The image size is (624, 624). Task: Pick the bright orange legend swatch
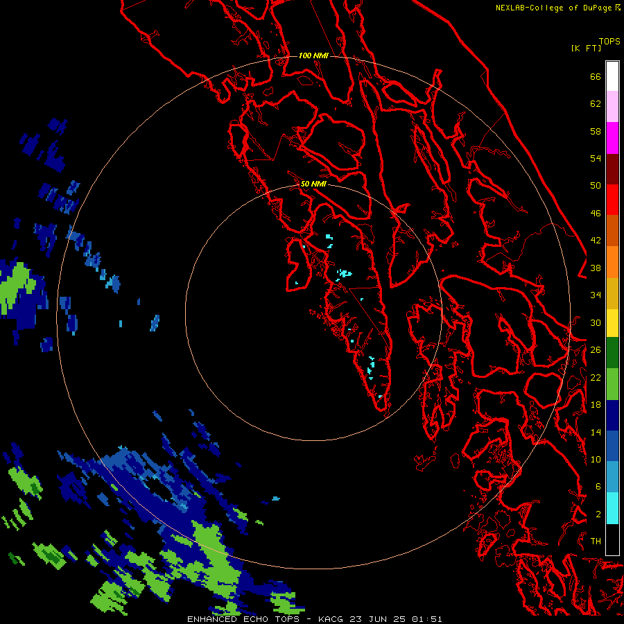(612, 262)
